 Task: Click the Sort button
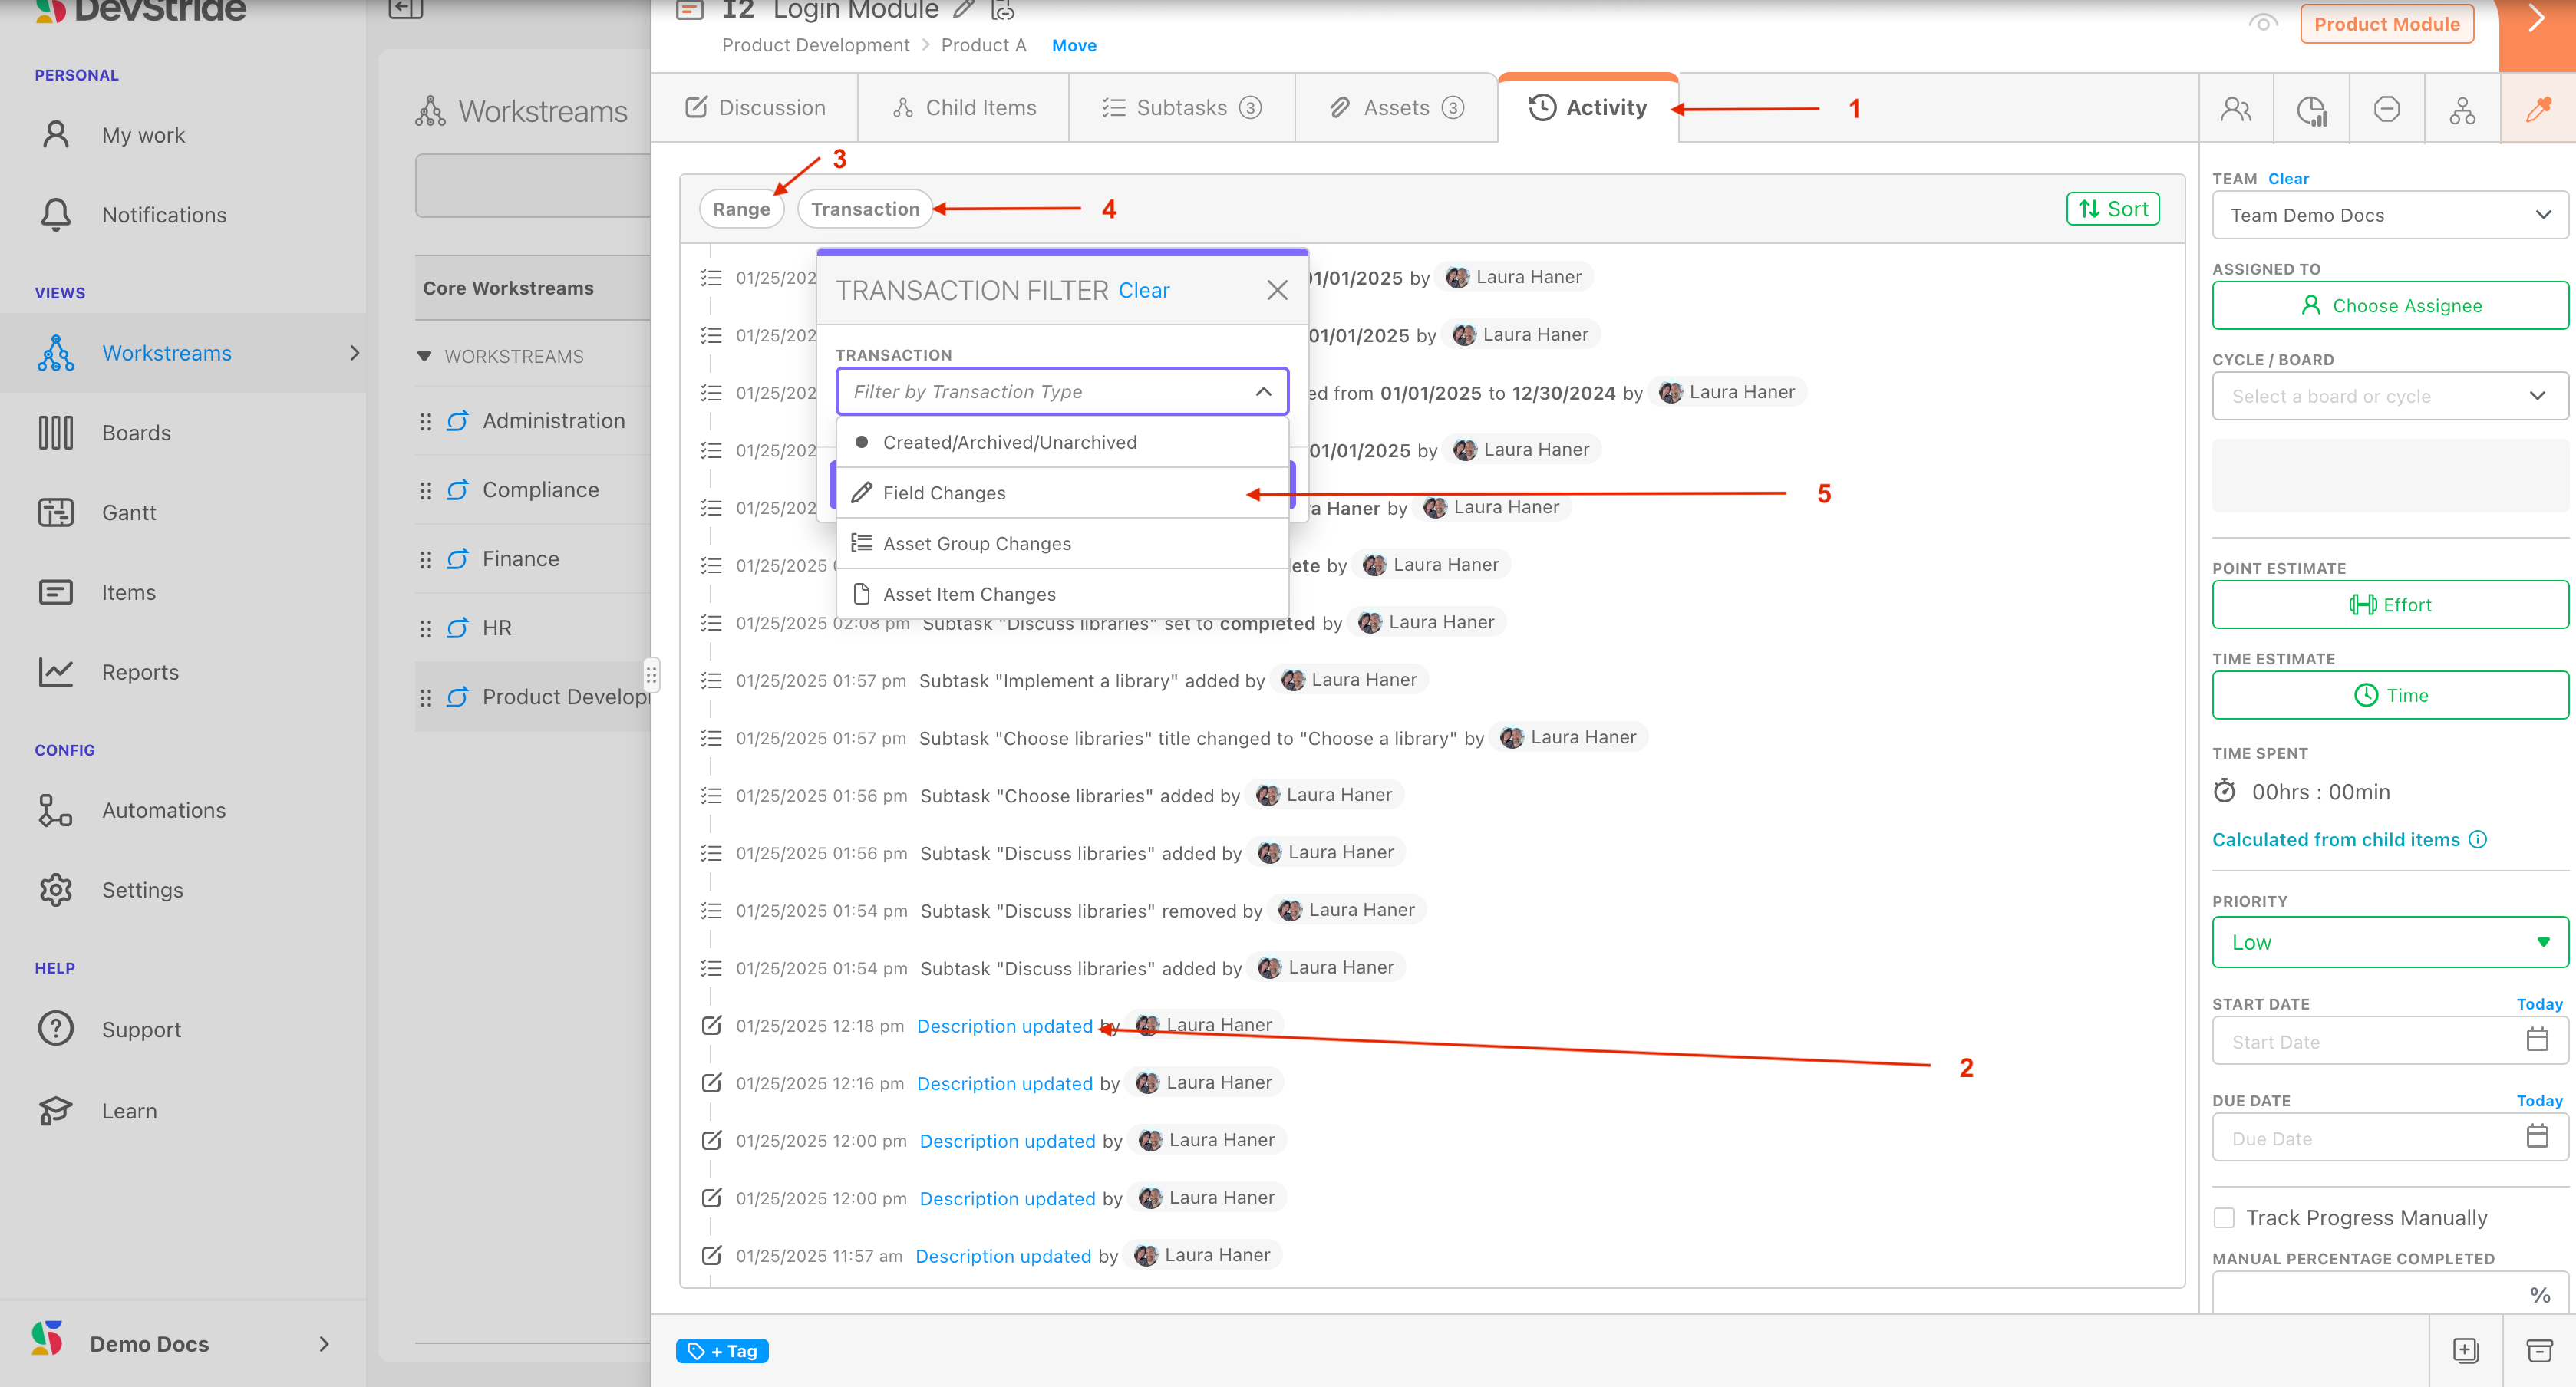click(2113, 208)
